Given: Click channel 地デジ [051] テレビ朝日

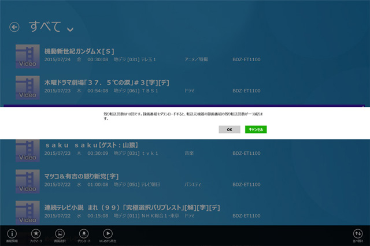Looking at the screenshot, I should 137,185.
